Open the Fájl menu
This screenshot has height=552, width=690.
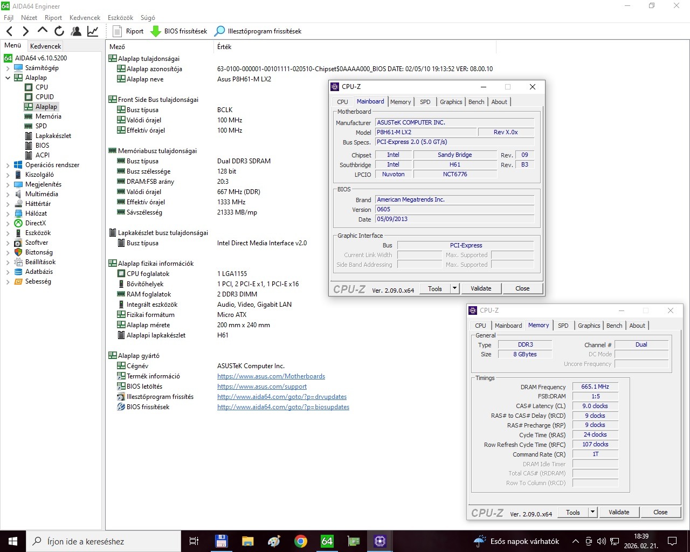coord(9,17)
